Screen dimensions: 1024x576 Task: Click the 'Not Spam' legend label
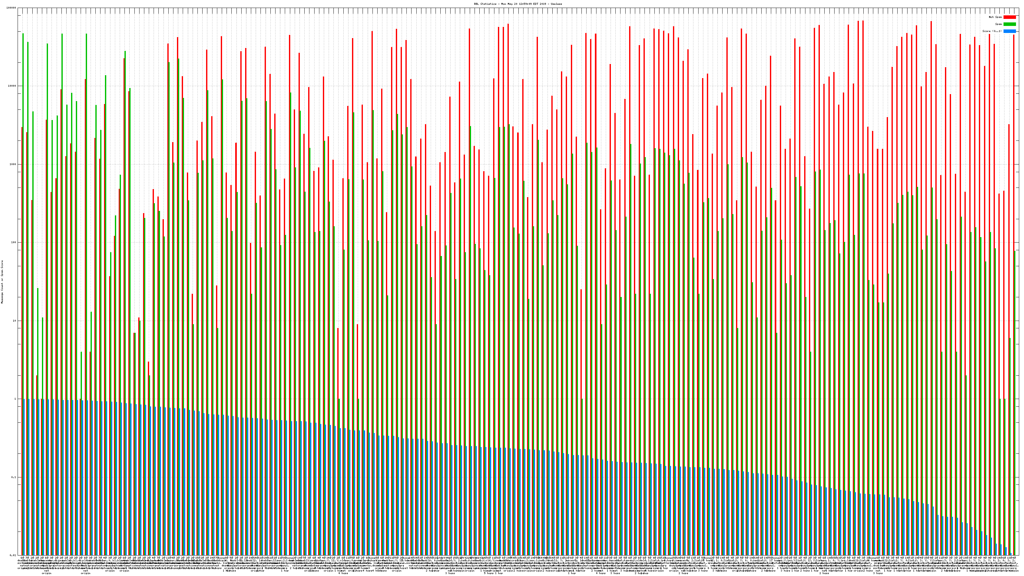996,17
